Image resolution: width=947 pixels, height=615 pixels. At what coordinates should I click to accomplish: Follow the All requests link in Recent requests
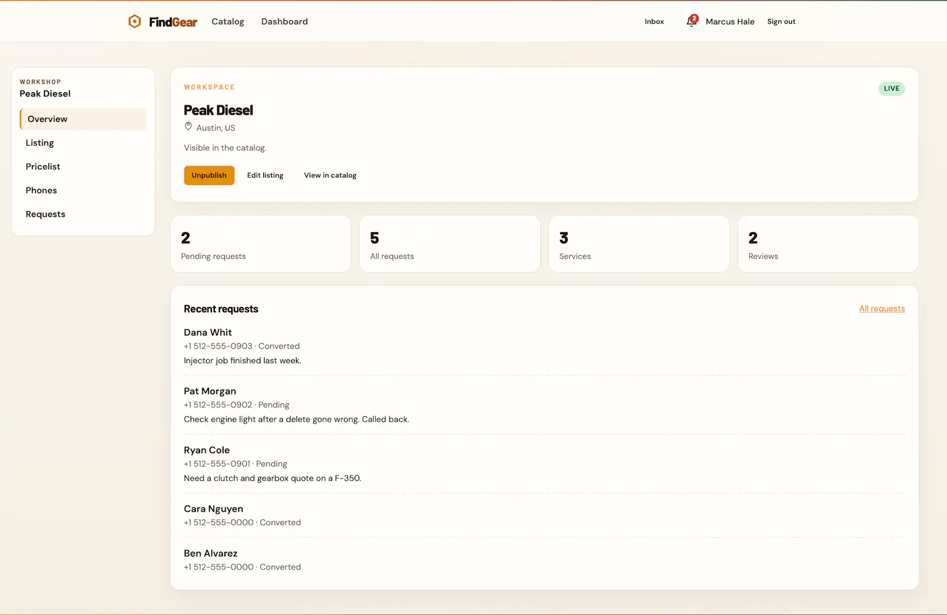point(882,309)
